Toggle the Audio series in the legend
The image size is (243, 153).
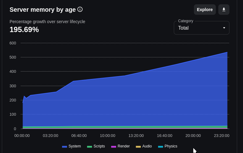click(144, 146)
